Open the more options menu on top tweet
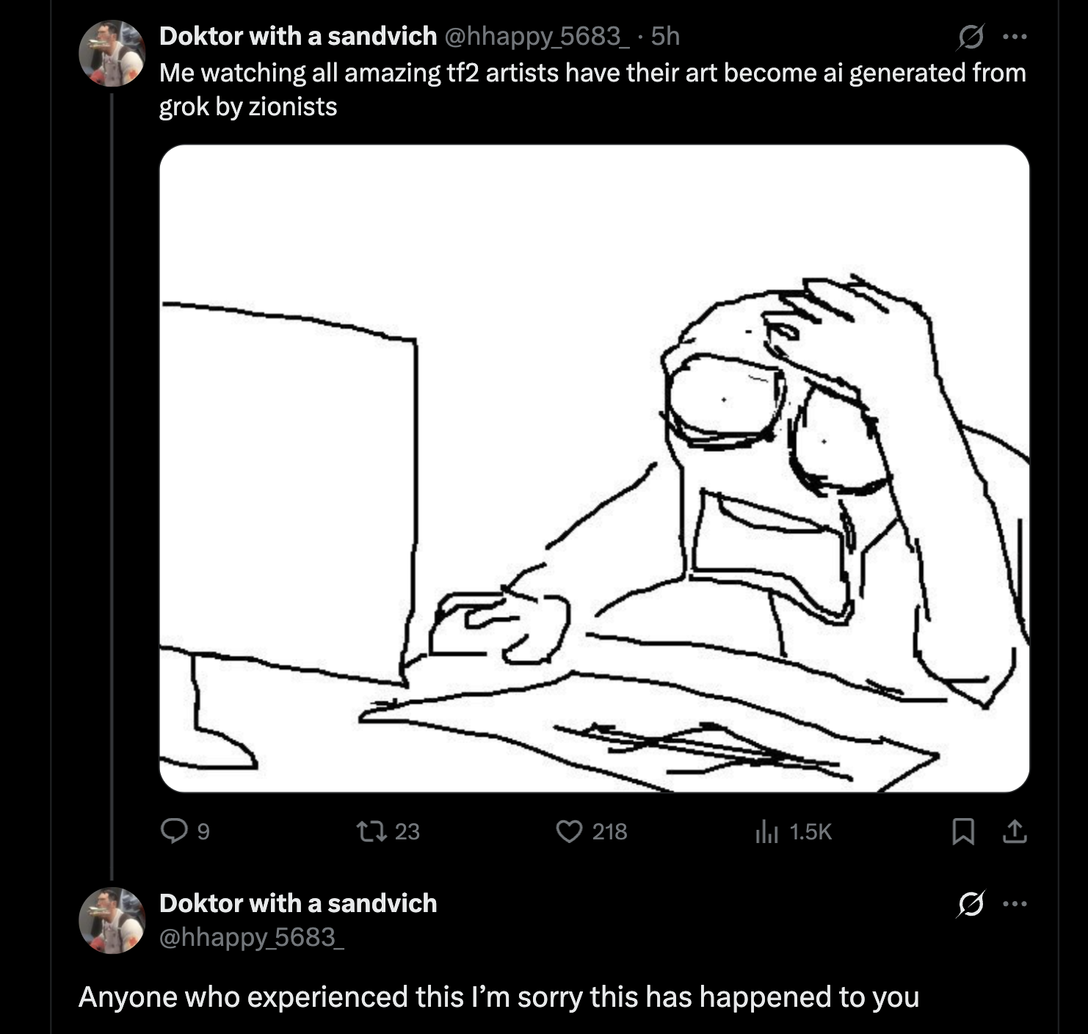The height and width of the screenshot is (1034, 1088). coord(1015,37)
